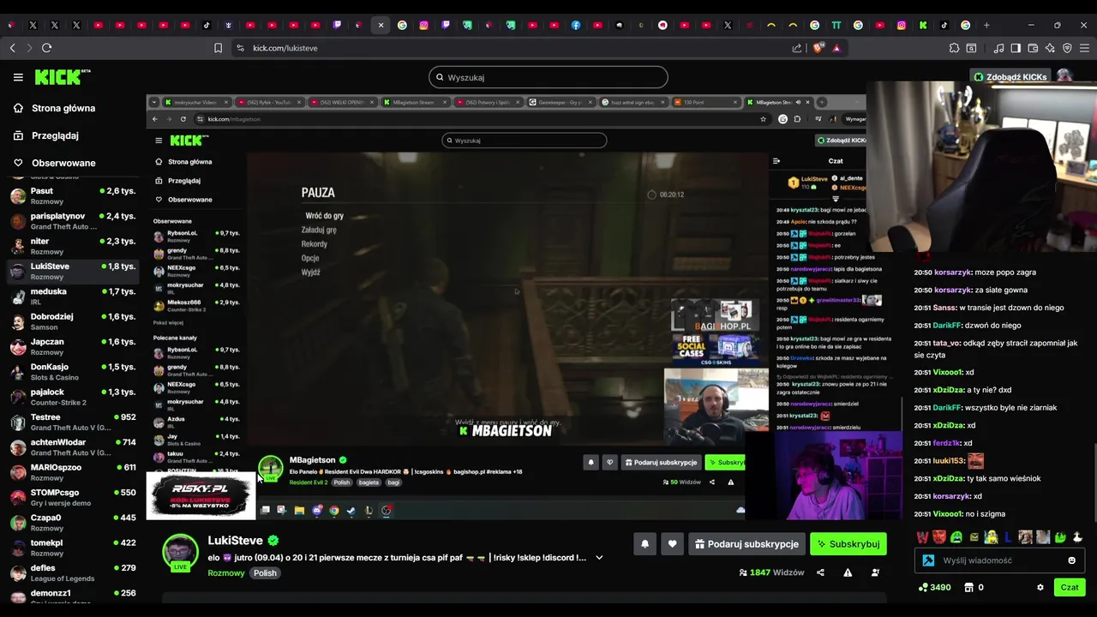1097x617 pixels.
Task: Open channel points balance 3490
Action: click(x=934, y=588)
